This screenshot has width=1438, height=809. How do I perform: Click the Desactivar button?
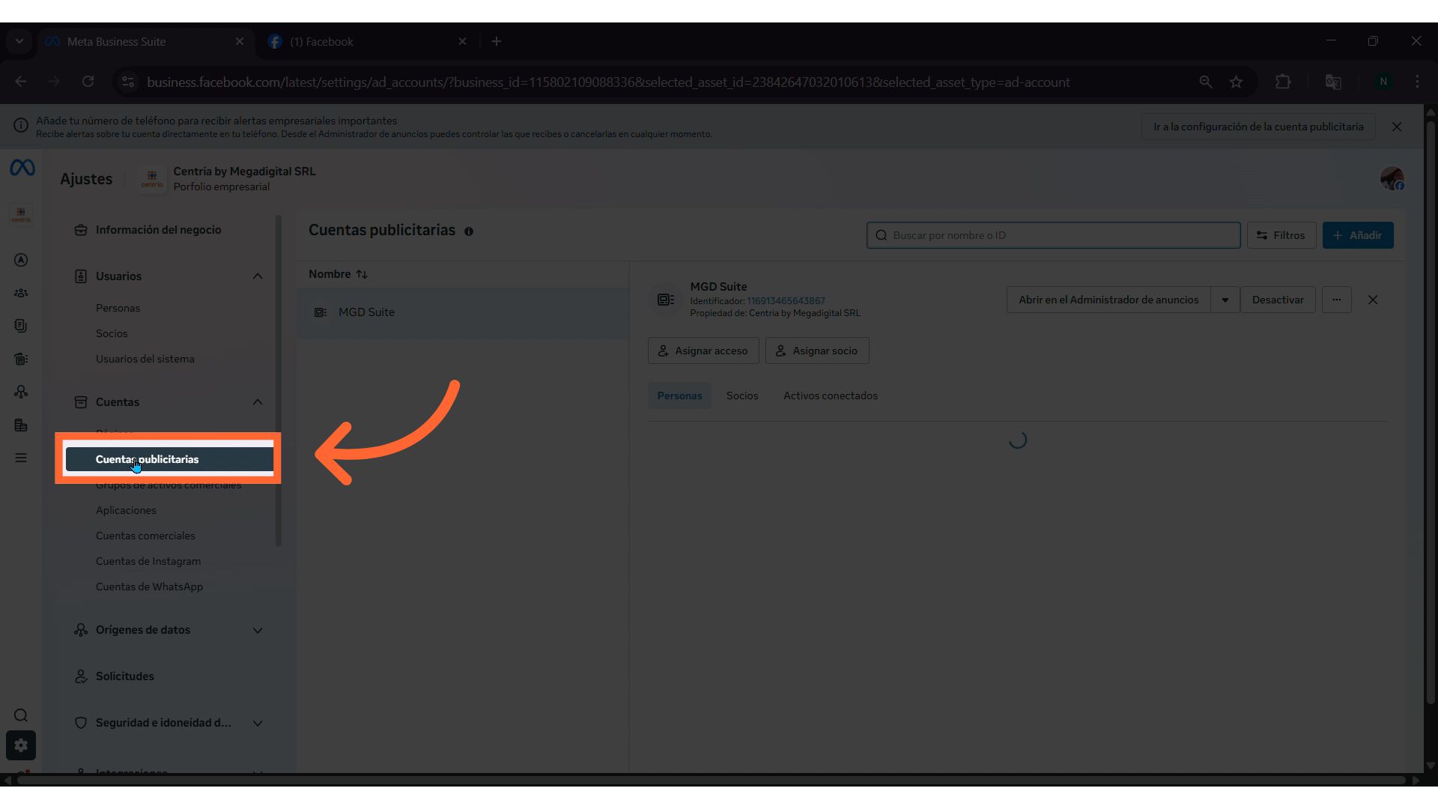(1278, 300)
